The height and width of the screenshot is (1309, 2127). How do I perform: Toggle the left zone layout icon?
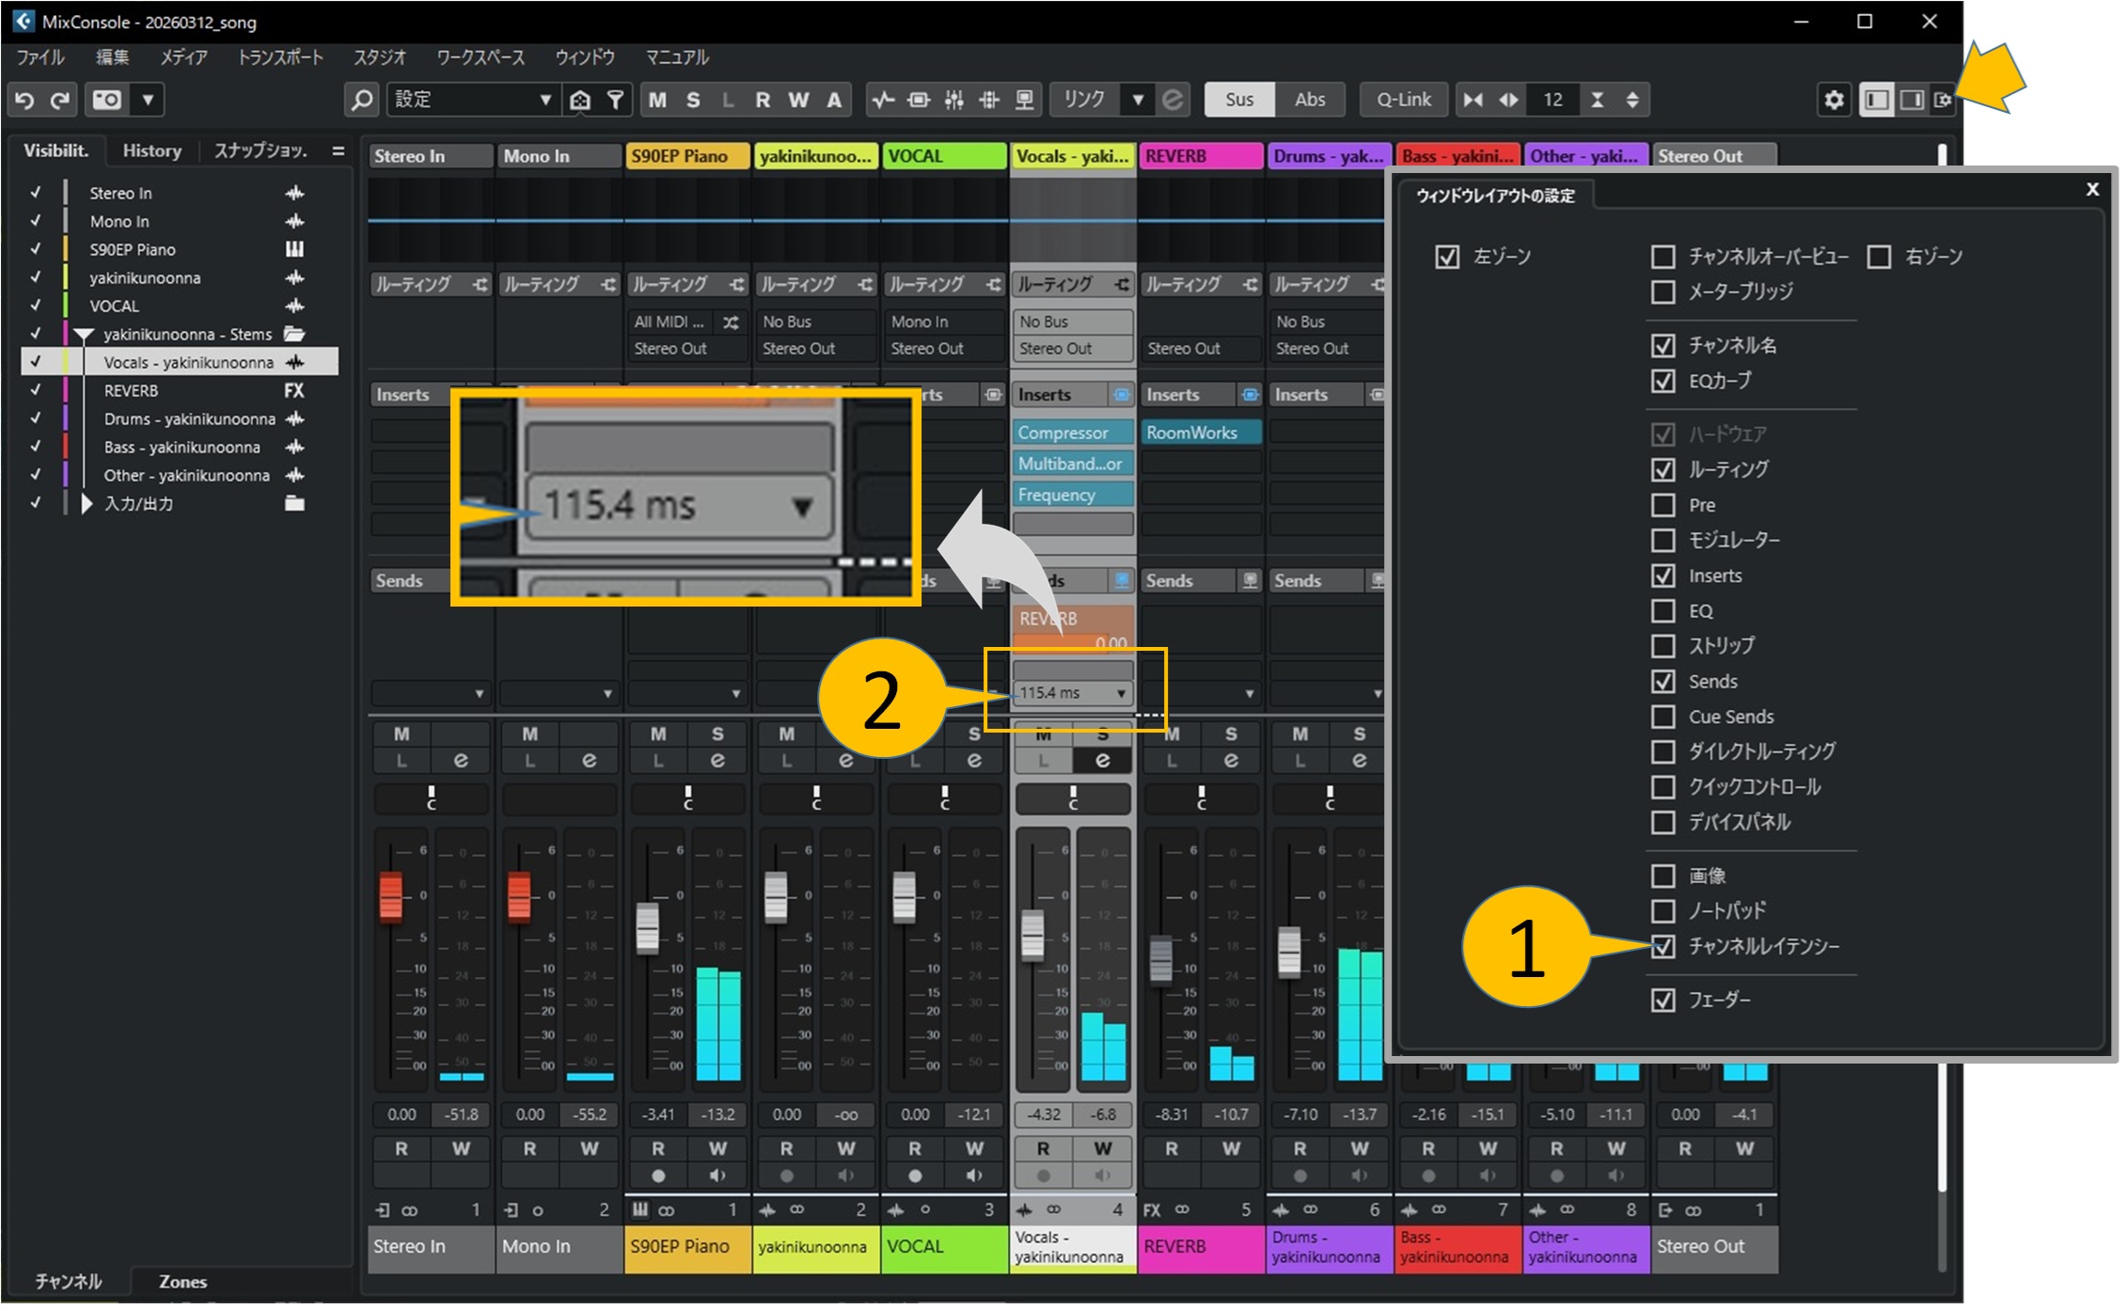point(1877,100)
